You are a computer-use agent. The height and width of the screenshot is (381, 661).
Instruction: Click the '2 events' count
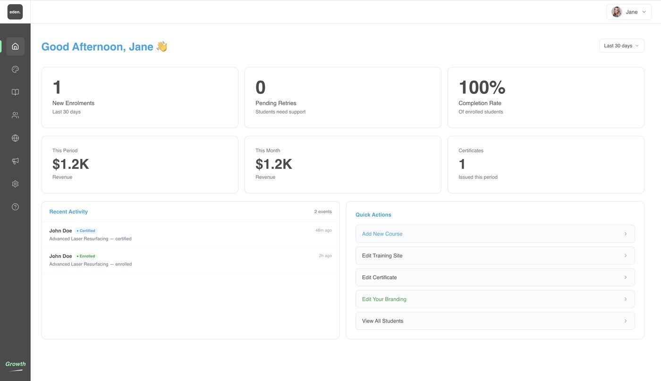(323, 212)
